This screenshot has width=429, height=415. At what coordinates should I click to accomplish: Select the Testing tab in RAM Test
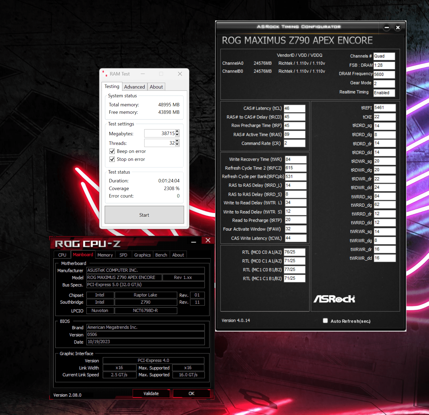point(112,86)
